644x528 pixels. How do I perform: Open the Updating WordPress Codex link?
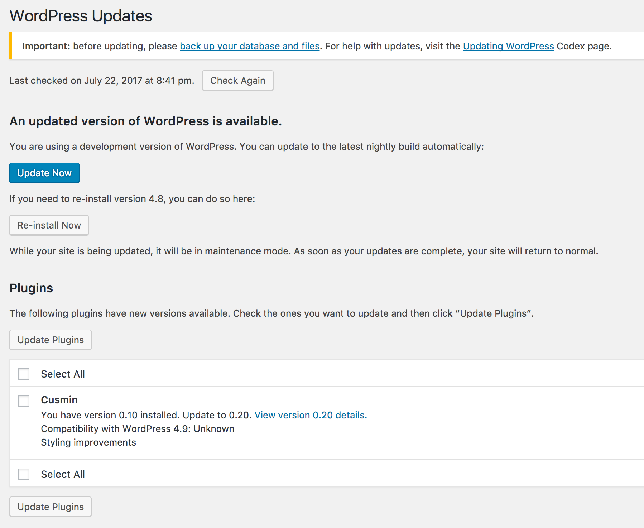pos(509,46)
